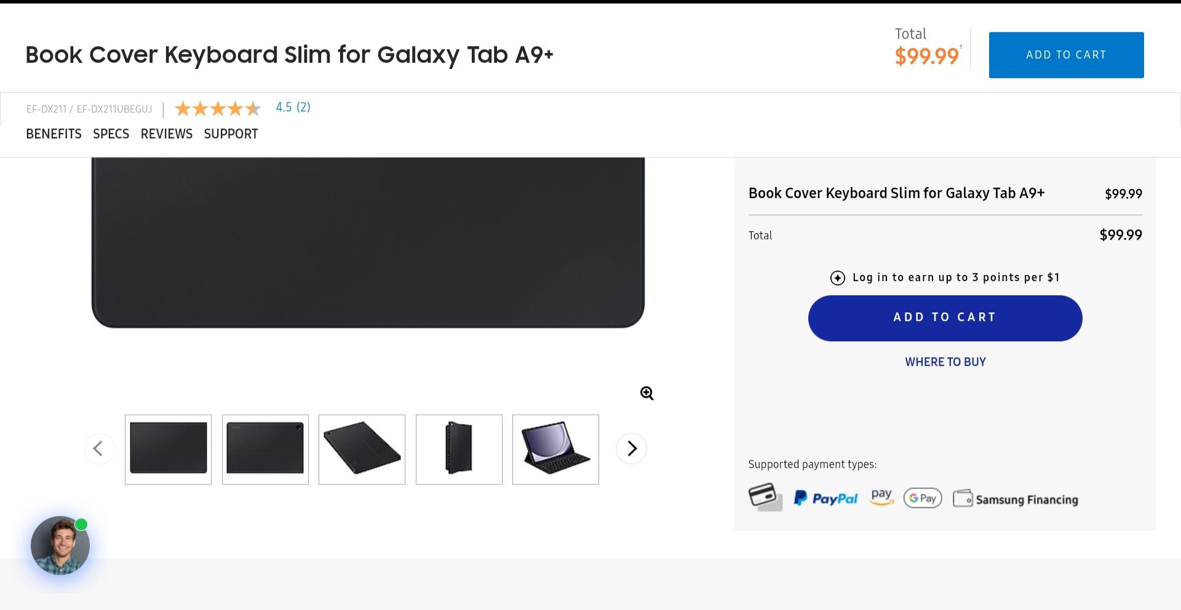Click the PayPal payment icon
The height and width of the screenshot is (610, 1181).
tap(825, 497)
